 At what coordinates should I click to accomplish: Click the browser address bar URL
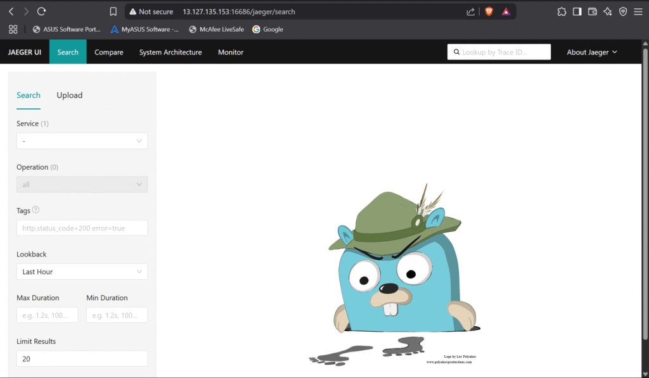click(x=239, y=11)
